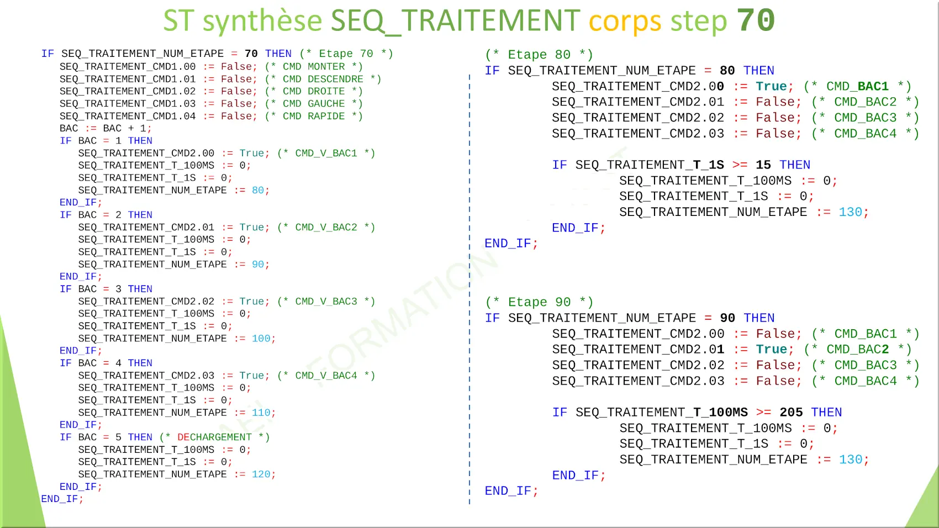Select the comment '(* CMD_V_BAC1 *)'
This screenshot has width=939, height=528.
(326, 153)
